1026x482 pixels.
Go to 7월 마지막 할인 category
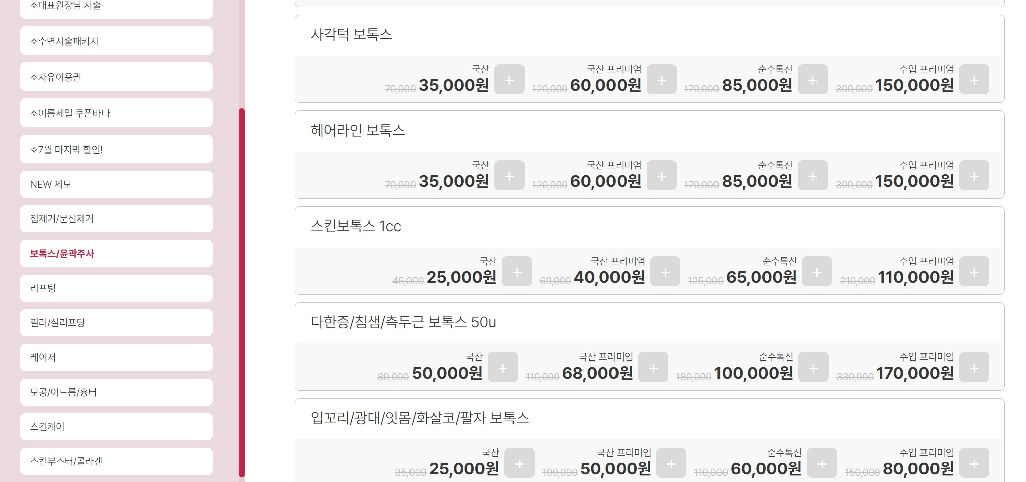coord(116,149)
